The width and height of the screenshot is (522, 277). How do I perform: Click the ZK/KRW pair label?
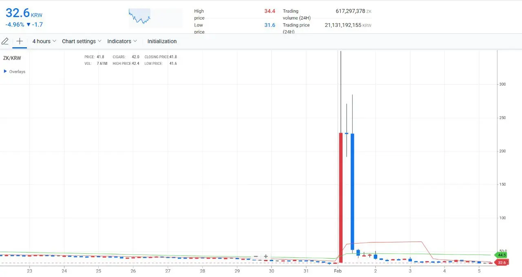[x=12, y=58]
